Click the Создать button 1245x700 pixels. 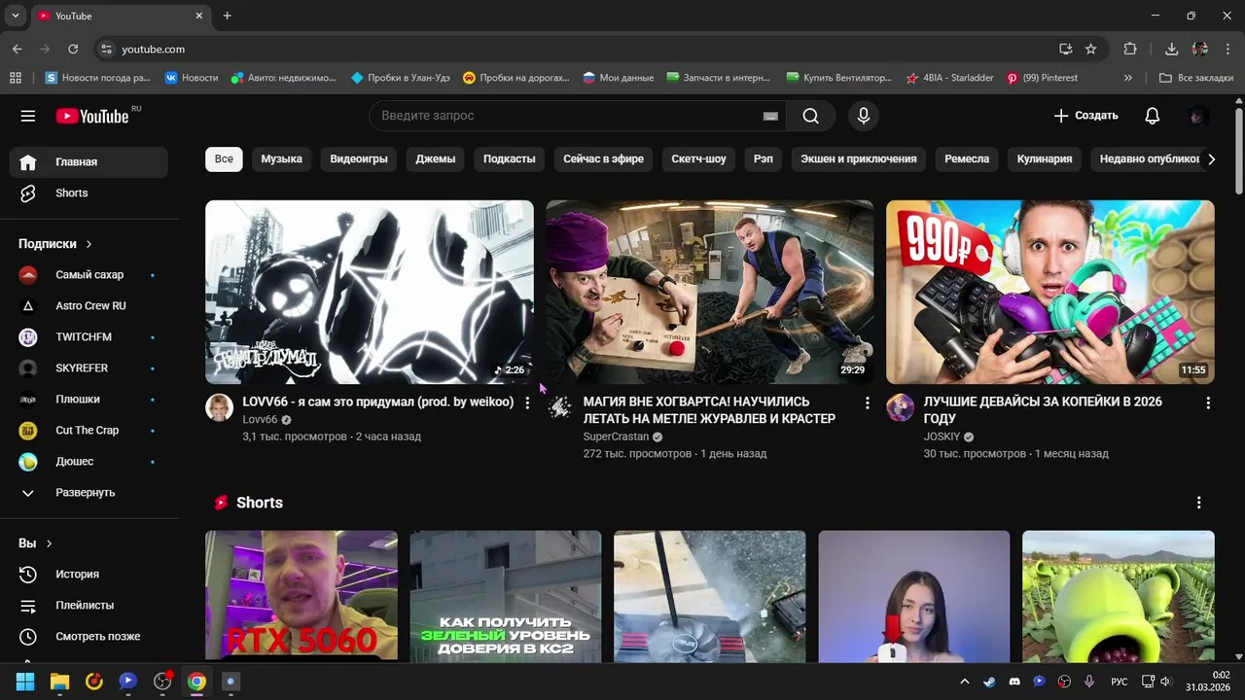1085,116
